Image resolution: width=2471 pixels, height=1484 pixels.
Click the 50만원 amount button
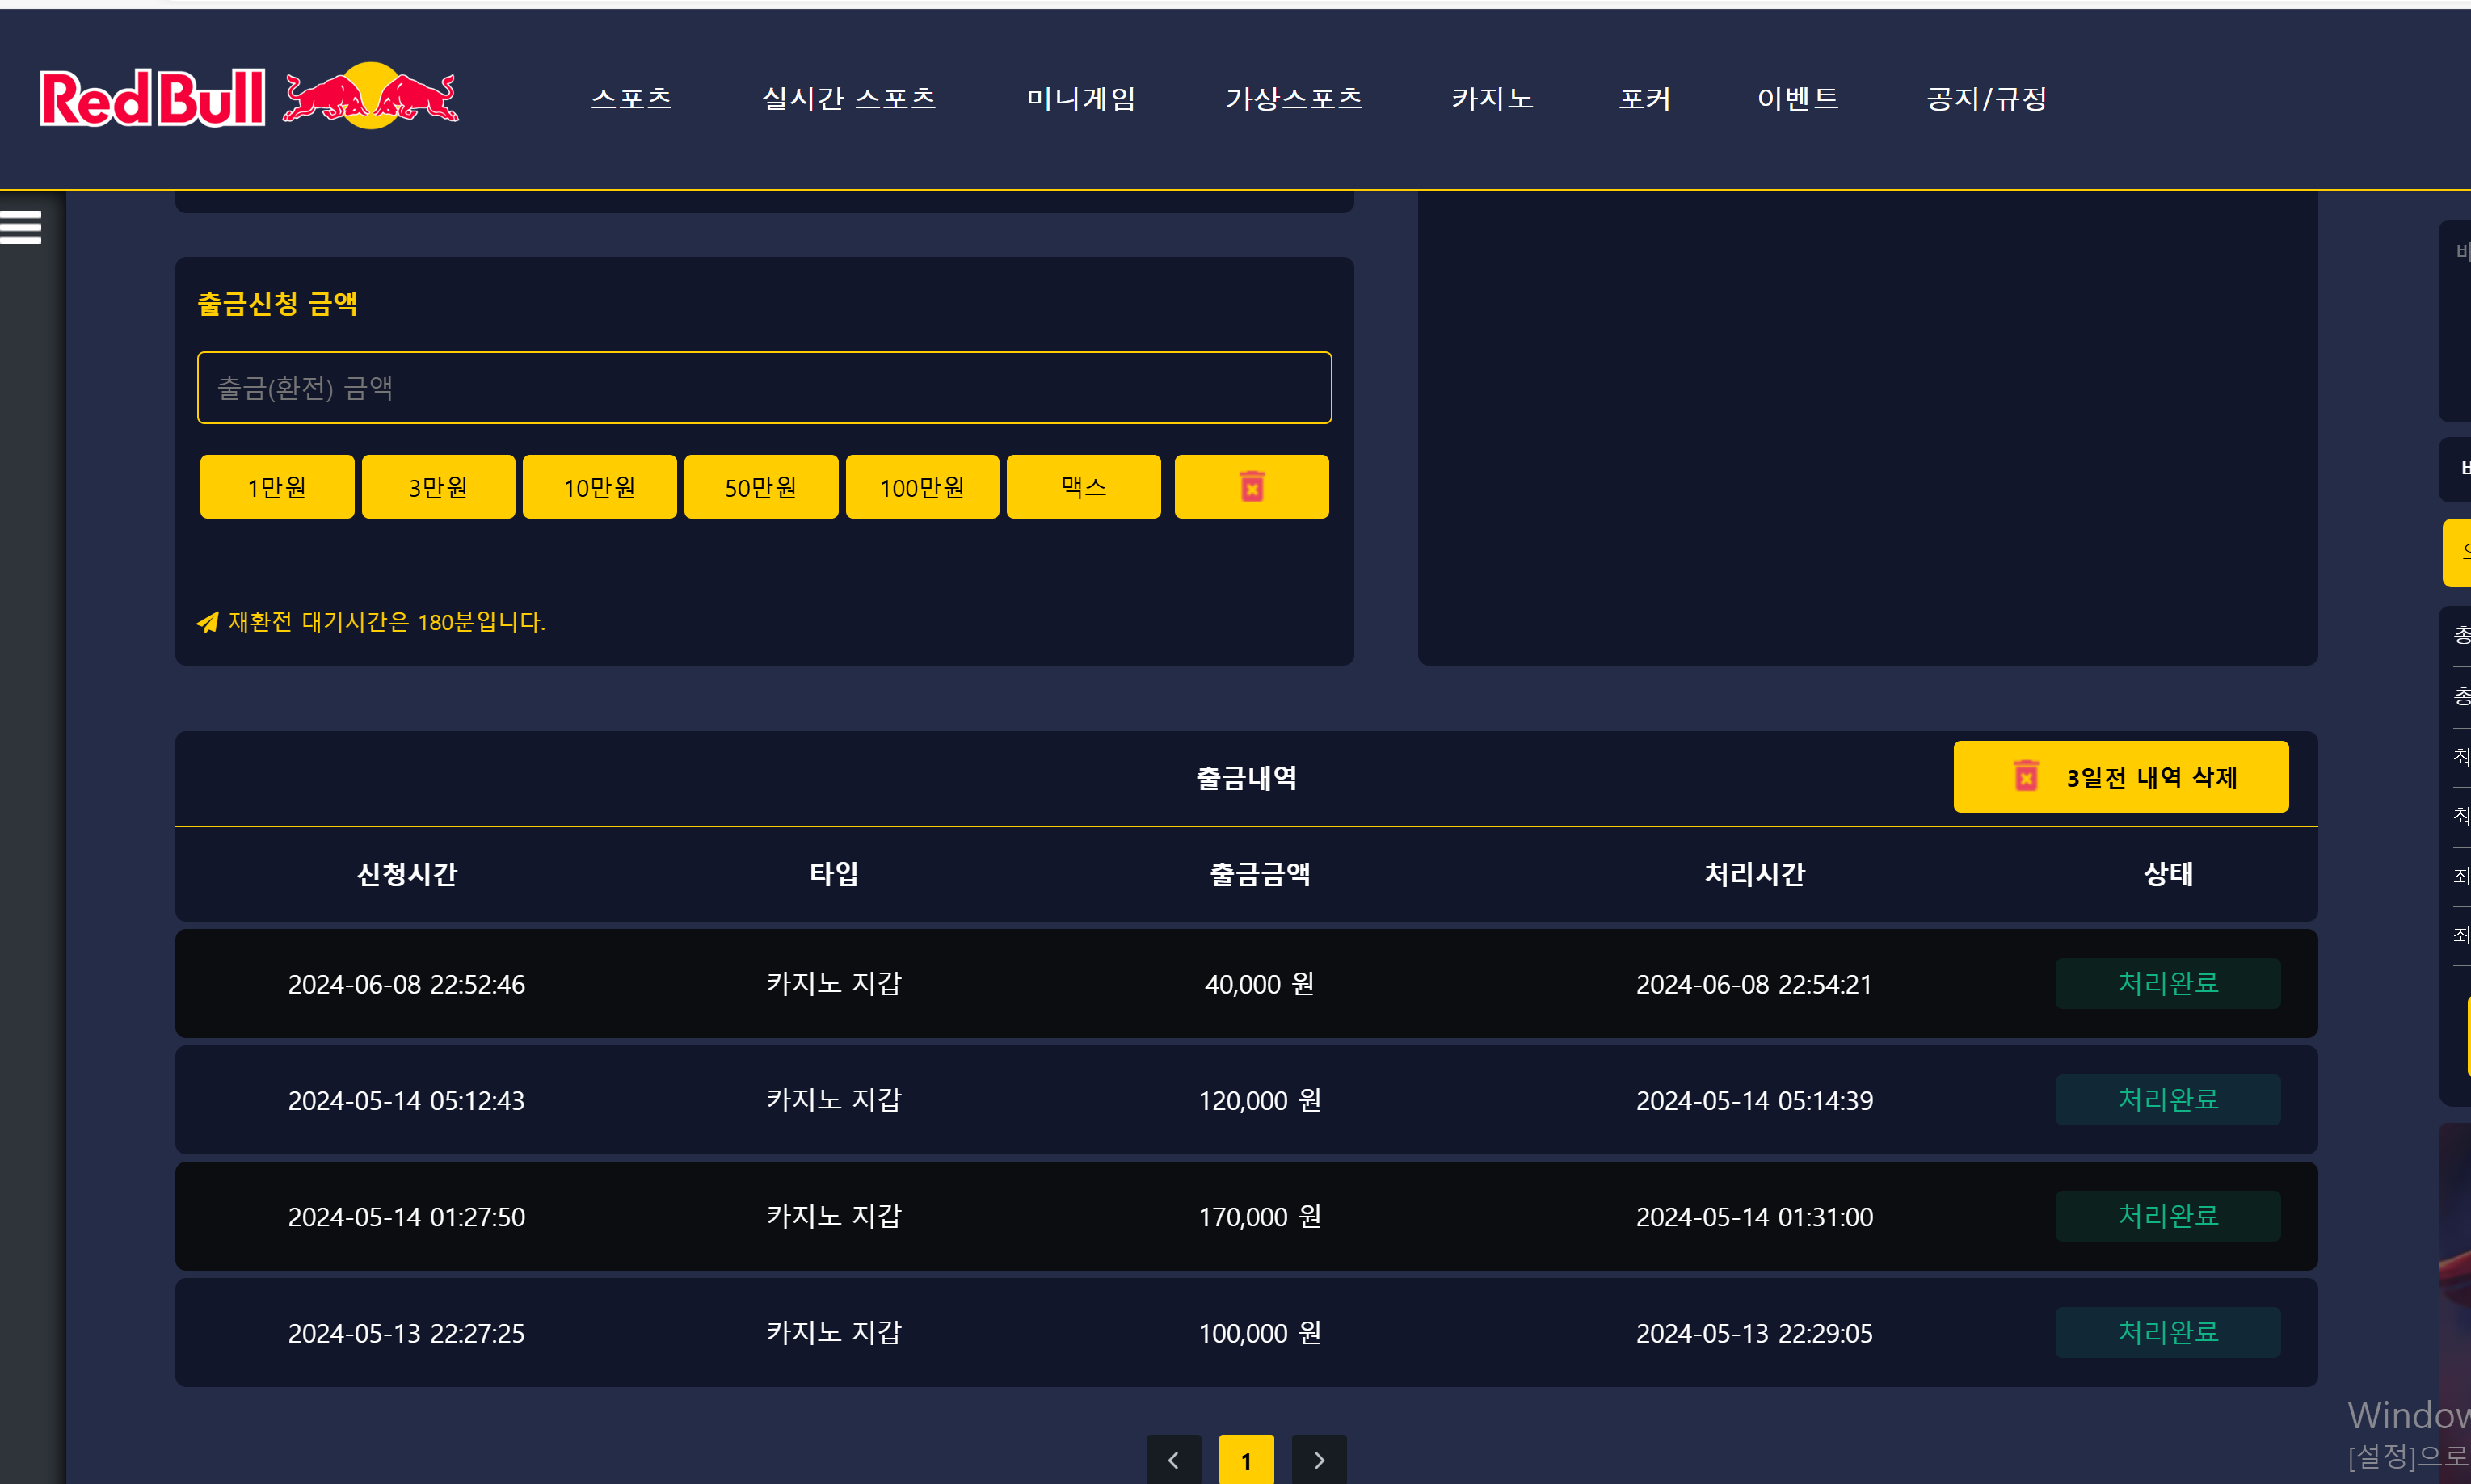(761, 487)
